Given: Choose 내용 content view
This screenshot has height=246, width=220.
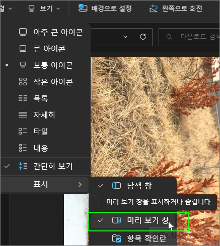Looking at the screenshot, I should pos(45,148).
